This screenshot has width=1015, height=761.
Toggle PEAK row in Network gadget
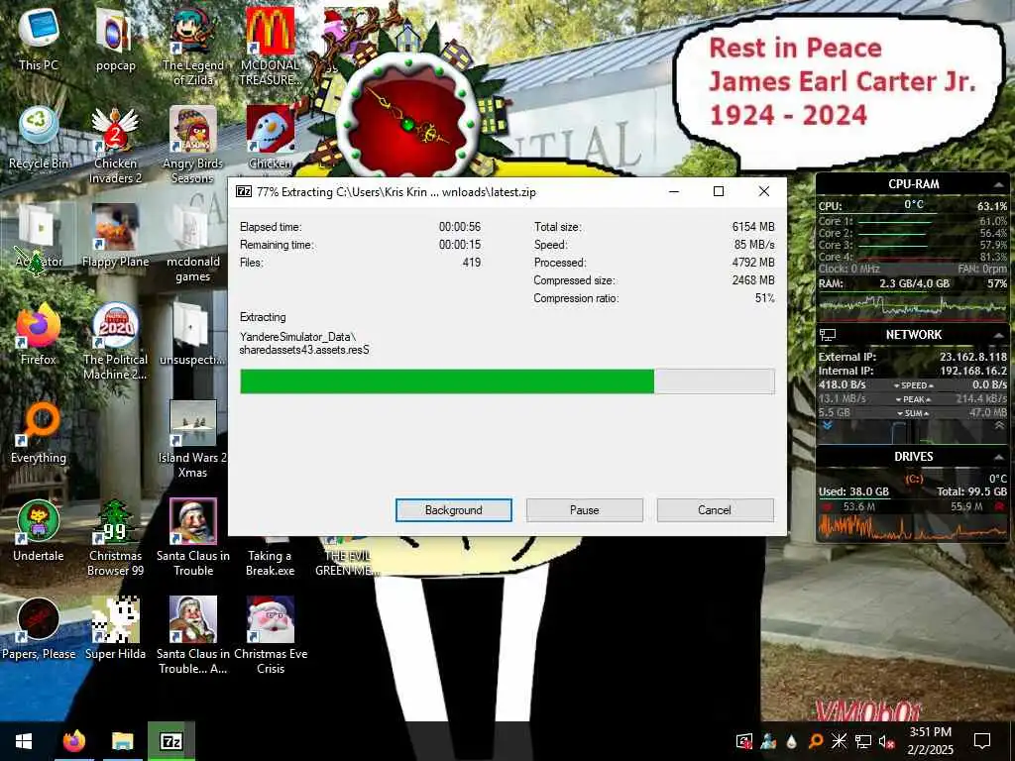point(913,399)
